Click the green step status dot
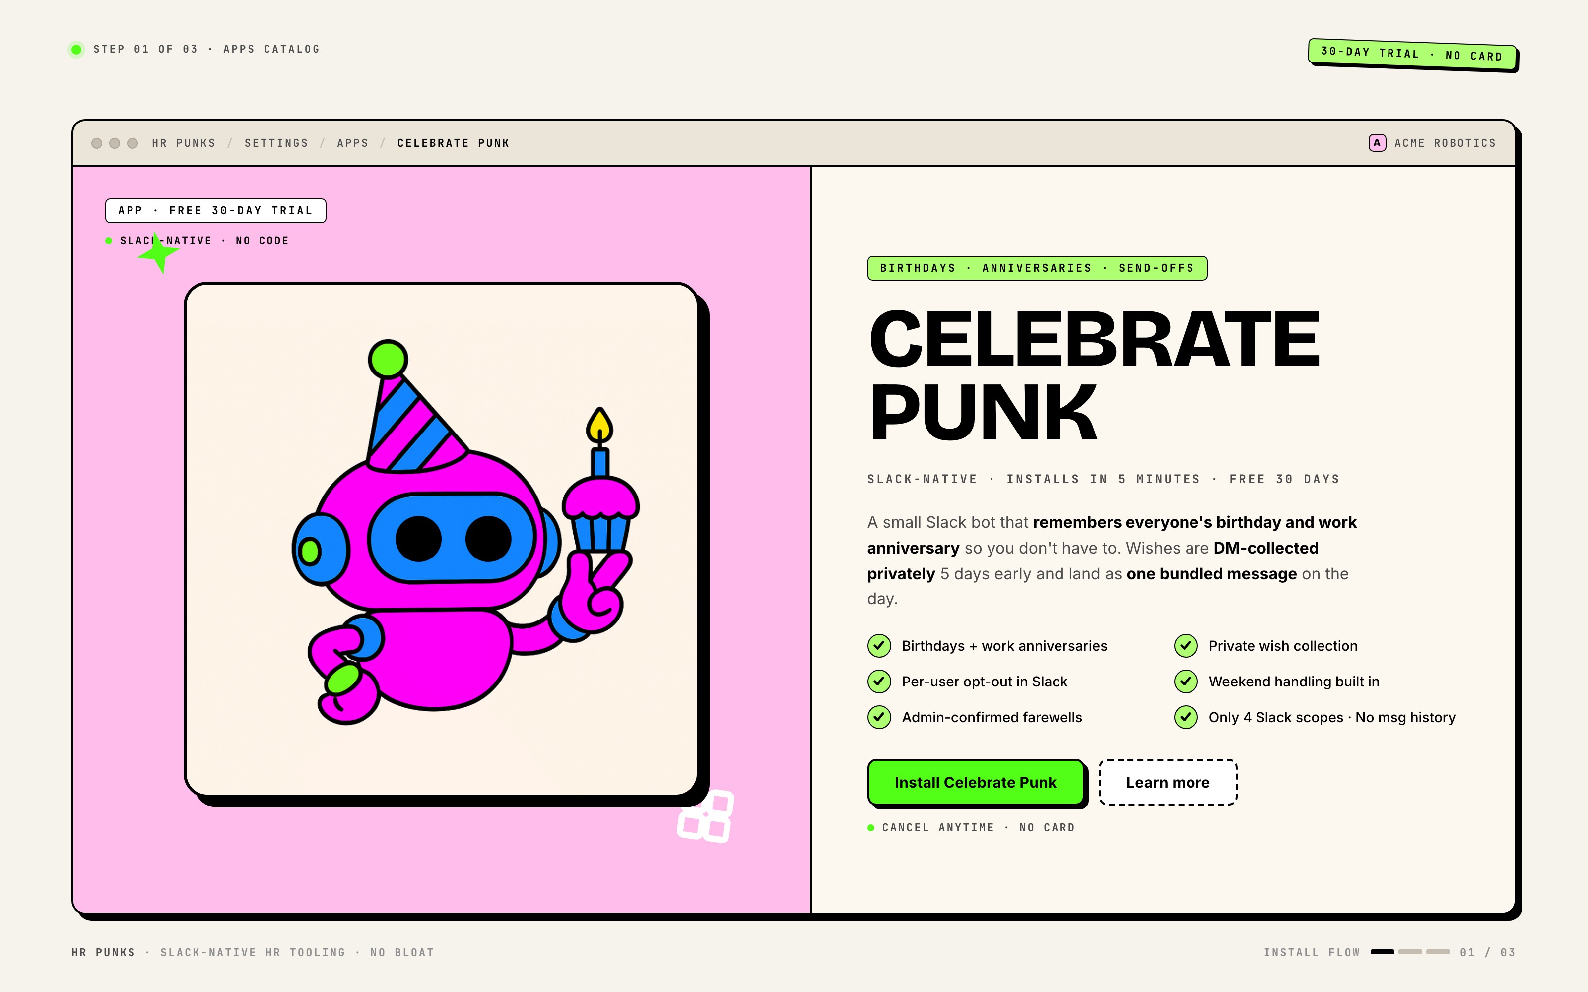Image resolution: width=1588 pixels, height=992 pixels. [x=77, y=49]
